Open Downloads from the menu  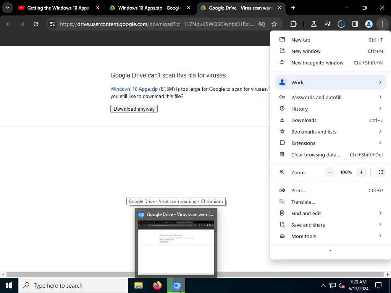(x=330, y=120)
